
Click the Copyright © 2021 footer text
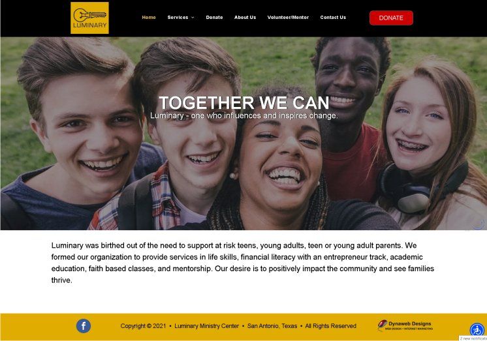pos(143,326)
